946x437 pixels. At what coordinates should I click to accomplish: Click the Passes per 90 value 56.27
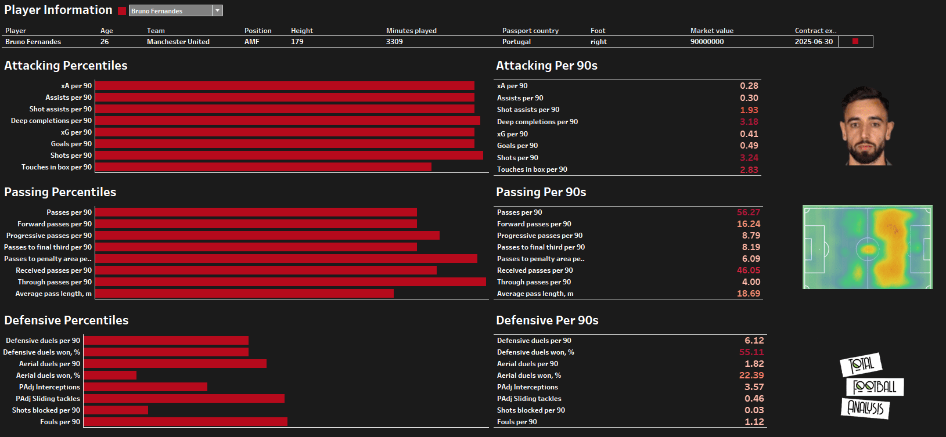pyautogui.click(x=749, y=212)
